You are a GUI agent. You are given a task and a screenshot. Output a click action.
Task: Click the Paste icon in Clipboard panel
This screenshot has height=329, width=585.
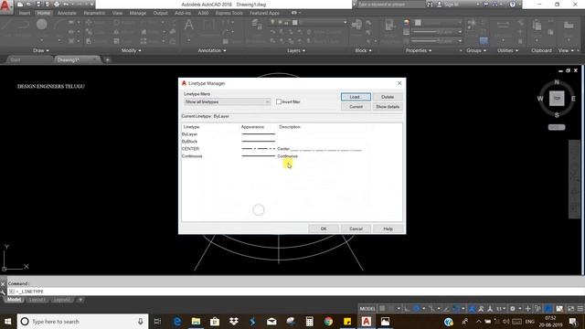point(537,26)
